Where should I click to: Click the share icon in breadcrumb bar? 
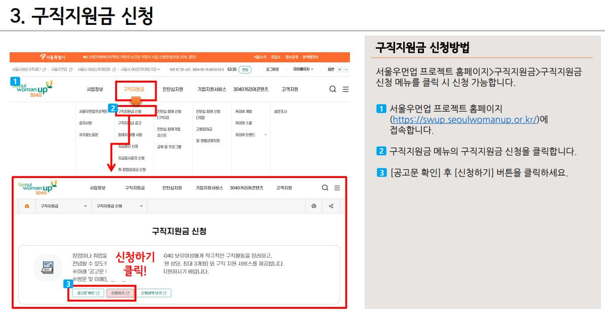point(331,206)
